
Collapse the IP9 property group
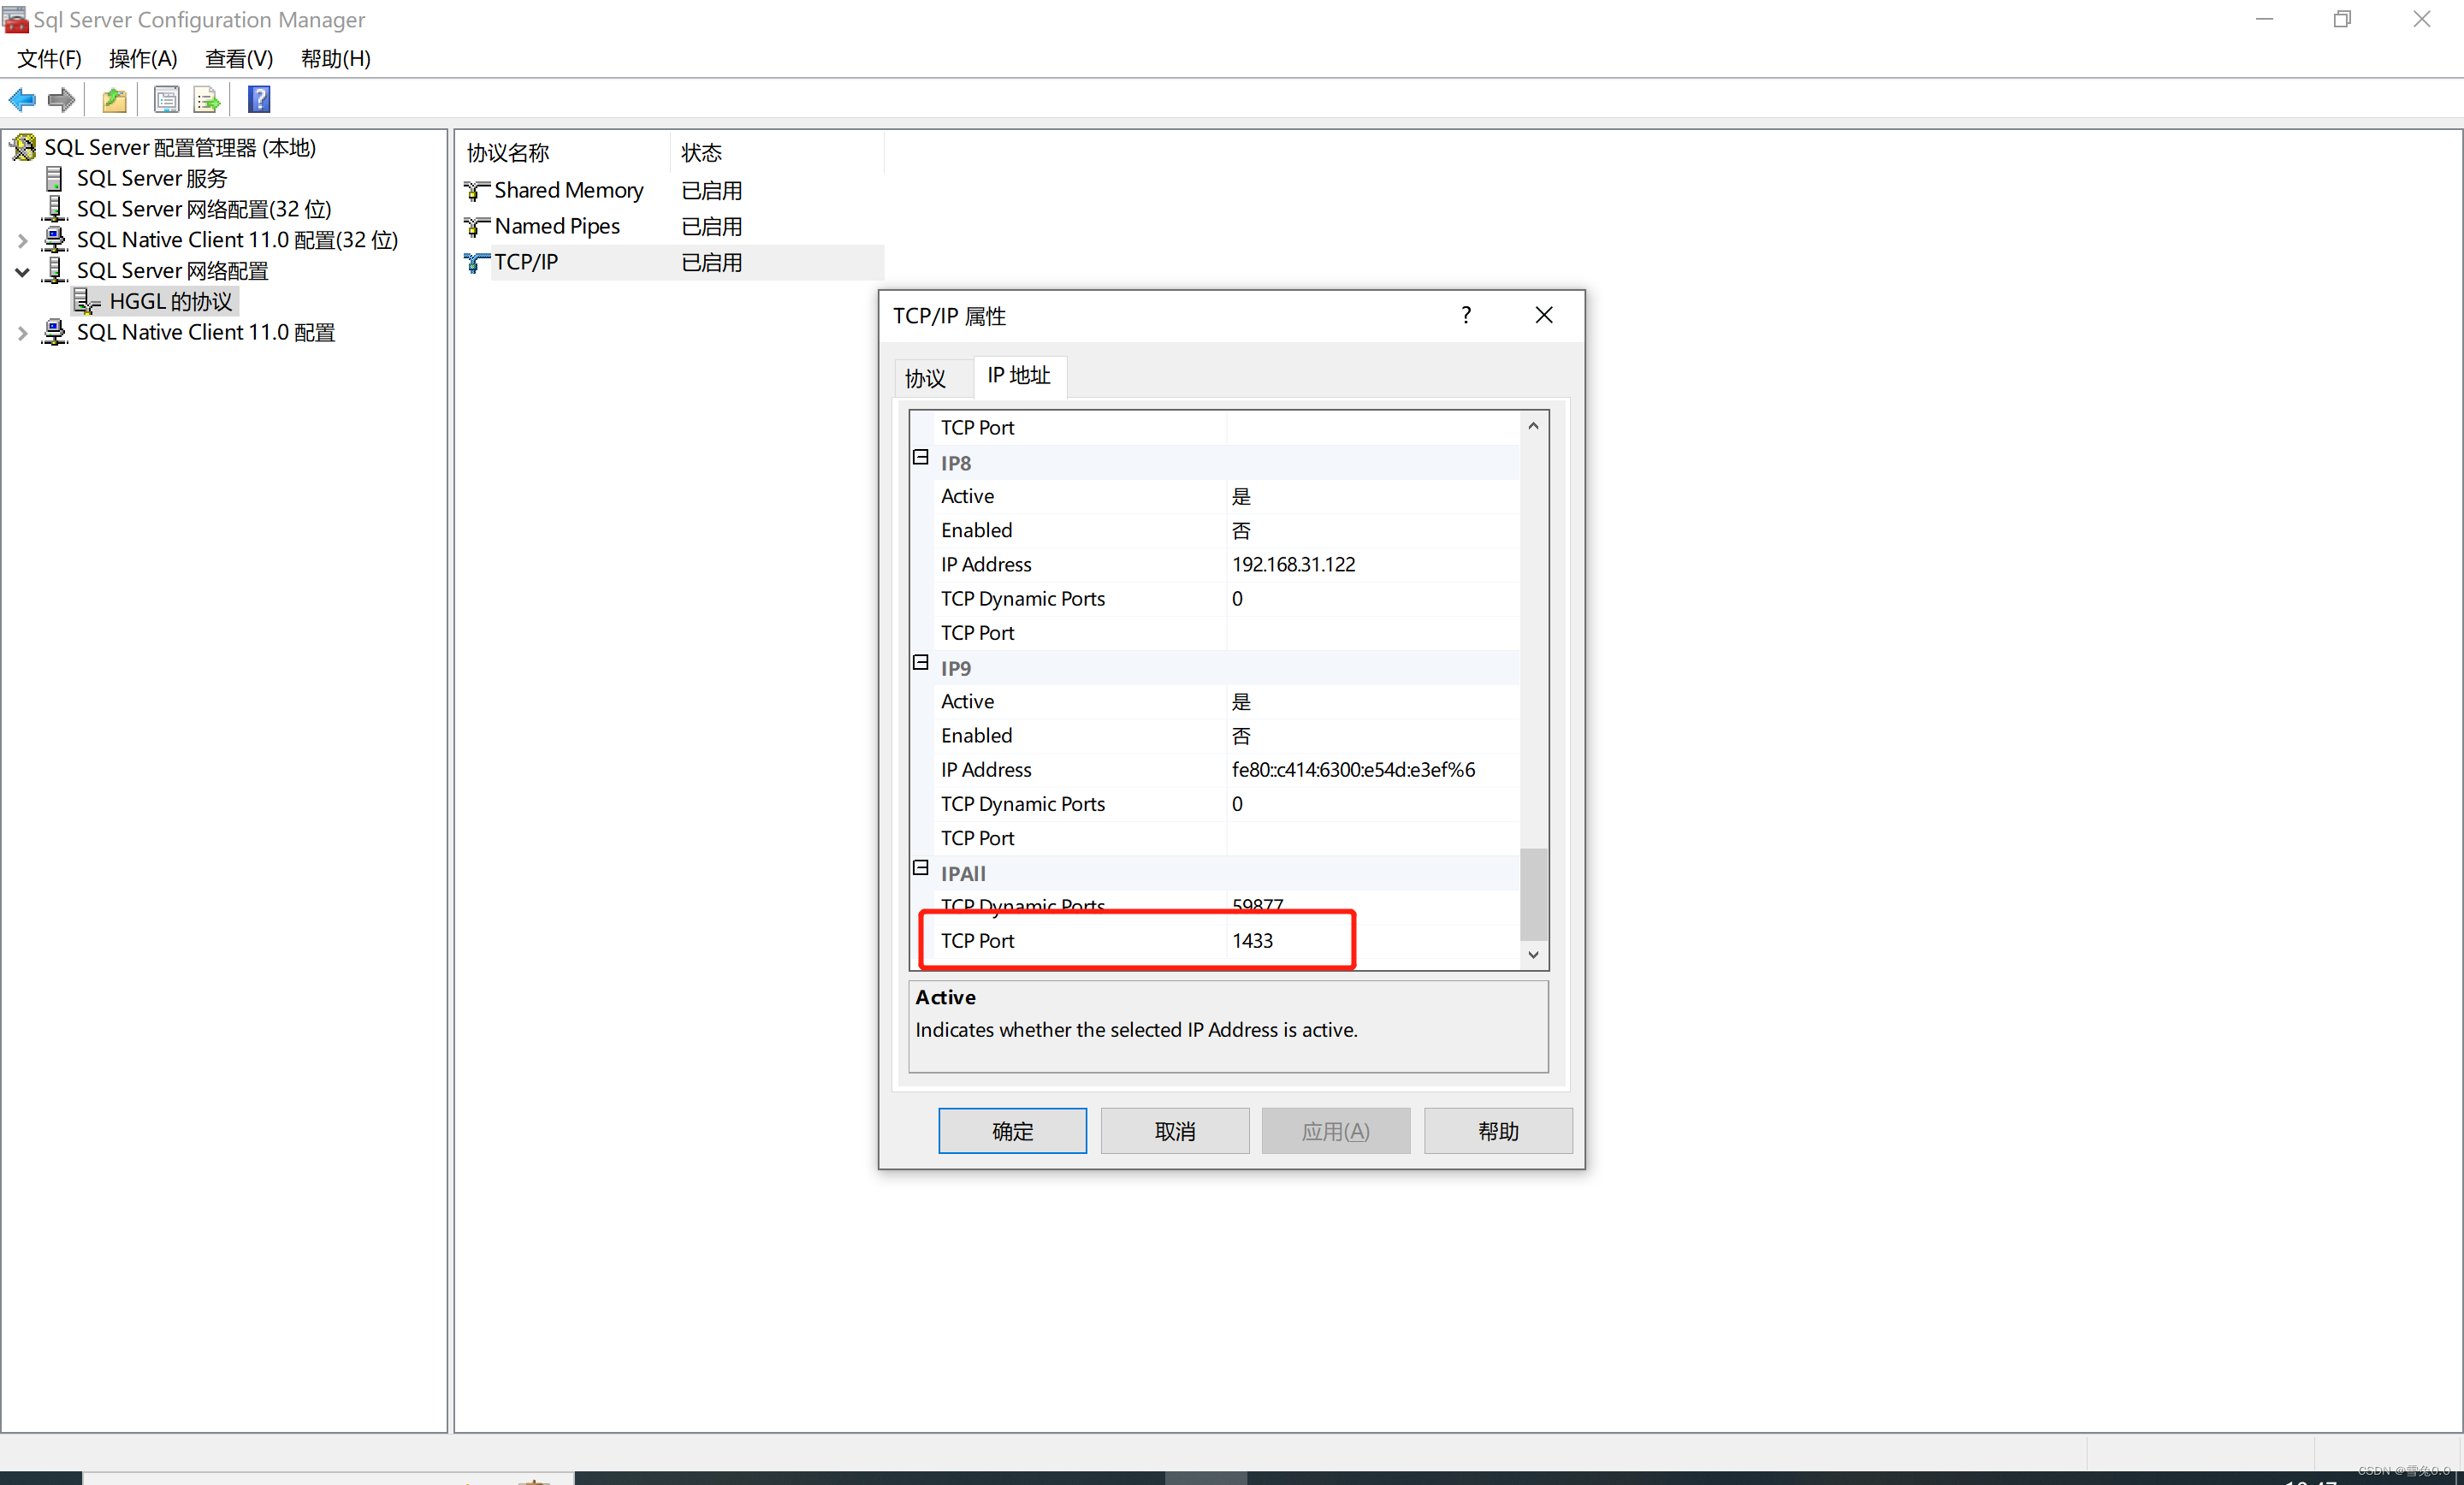click(x=921, y=663)
